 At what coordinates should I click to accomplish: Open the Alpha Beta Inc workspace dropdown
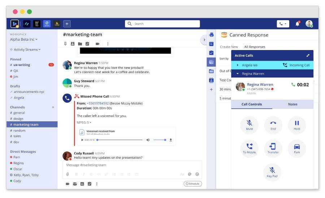[24, 40]
